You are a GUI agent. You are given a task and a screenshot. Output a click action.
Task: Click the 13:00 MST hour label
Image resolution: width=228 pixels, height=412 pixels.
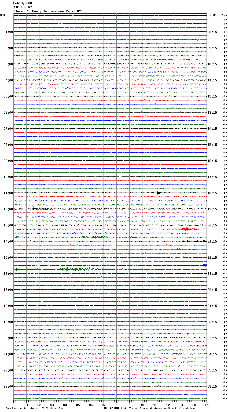pyautogui.click(x=8, y=225)
